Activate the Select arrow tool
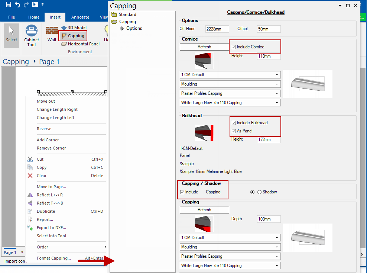Screen dimensions: 367x273 click(x=12, y=35)
